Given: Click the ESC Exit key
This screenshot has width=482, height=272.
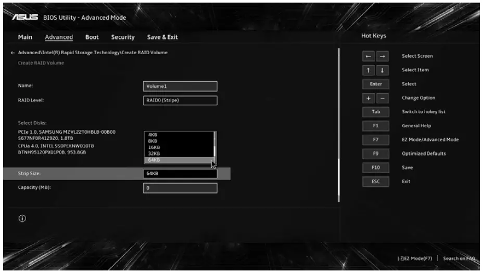Looking at the screenshot, I should click(376, 182).
